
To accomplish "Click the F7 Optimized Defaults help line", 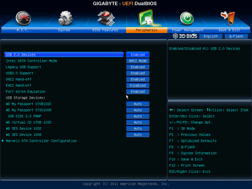I will pos(193,141).
